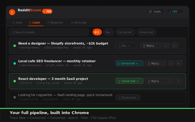
Task: Reply to the React developer lead
Action: tap(156, 81)
